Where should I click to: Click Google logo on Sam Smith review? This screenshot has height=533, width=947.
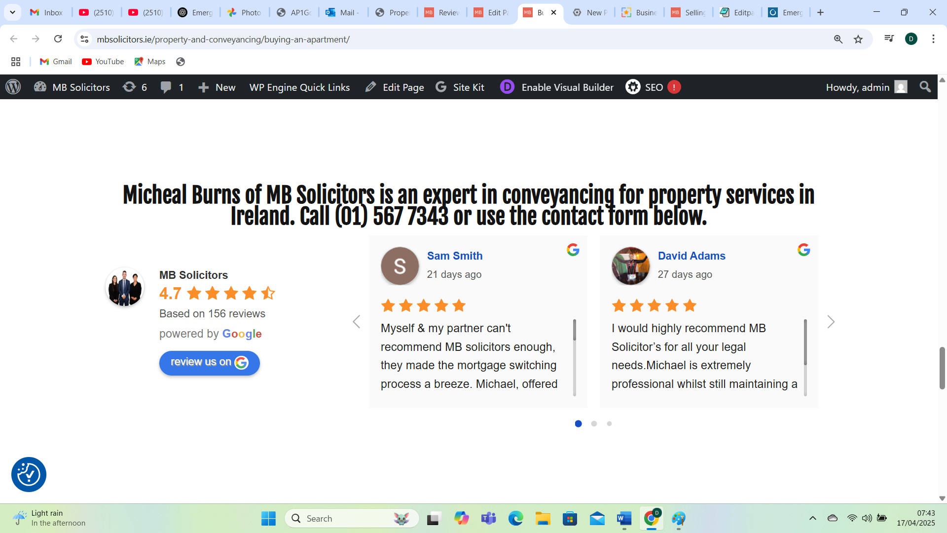tap(573, 250)
